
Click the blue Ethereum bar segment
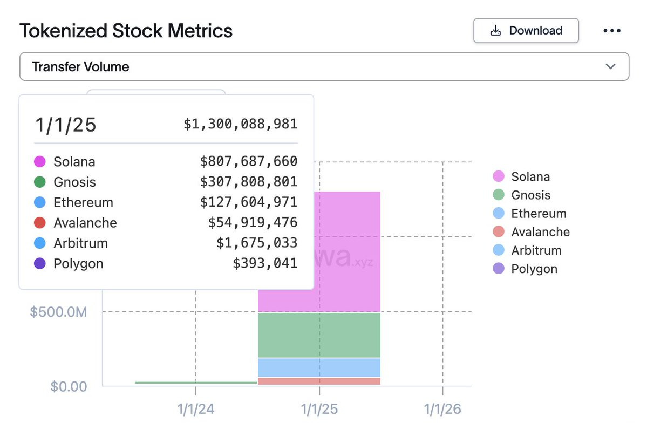(x=319, y=367)
